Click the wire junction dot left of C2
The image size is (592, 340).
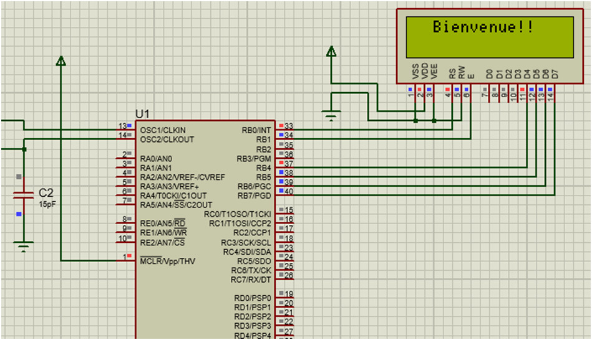tap(24, 149)
